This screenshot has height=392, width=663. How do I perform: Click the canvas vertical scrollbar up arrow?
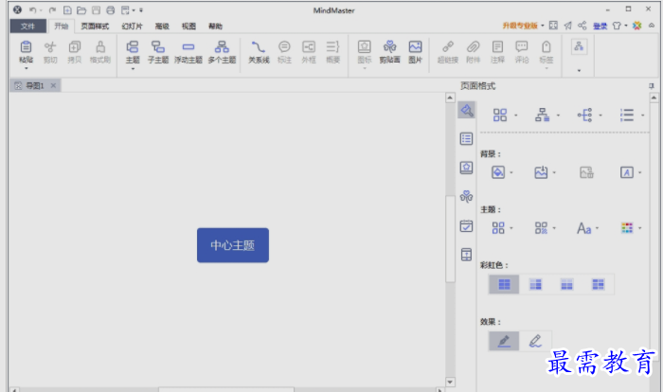450,98
